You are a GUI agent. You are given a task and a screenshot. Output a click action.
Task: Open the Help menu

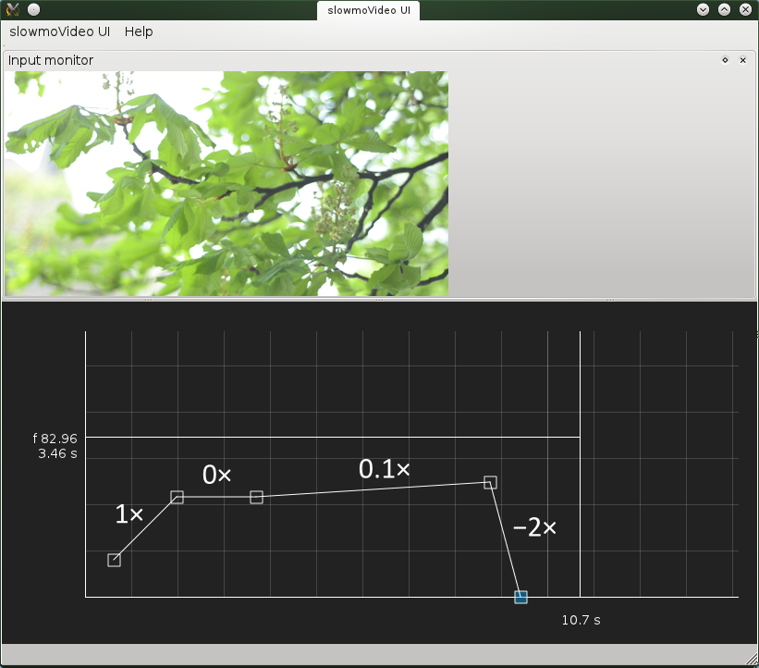pos(138,31)
